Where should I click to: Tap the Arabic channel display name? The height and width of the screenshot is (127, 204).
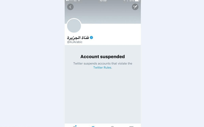click(78, 38)
